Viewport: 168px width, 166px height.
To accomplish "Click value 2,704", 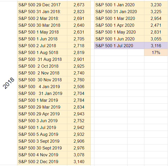I will (x=79, y=93).
